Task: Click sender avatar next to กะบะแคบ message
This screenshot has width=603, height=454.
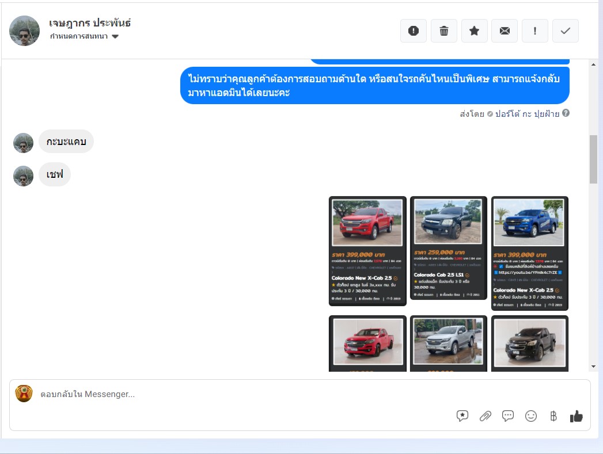Action: pyautogui.click(x=23, y=143)
